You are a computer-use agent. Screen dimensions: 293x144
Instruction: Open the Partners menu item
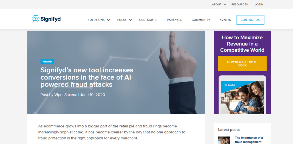pyautogui.click(x=174, y=20)
